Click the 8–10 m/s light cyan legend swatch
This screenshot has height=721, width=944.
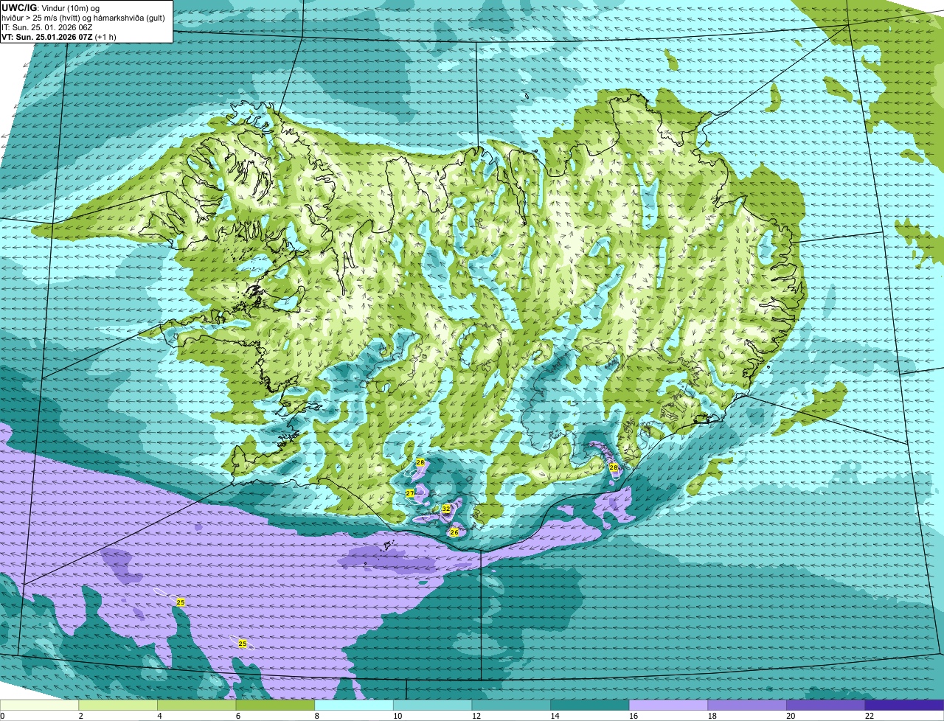[x=354, y=706]
